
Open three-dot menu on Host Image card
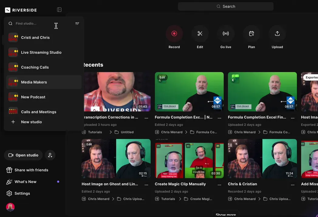click(146, 184)
